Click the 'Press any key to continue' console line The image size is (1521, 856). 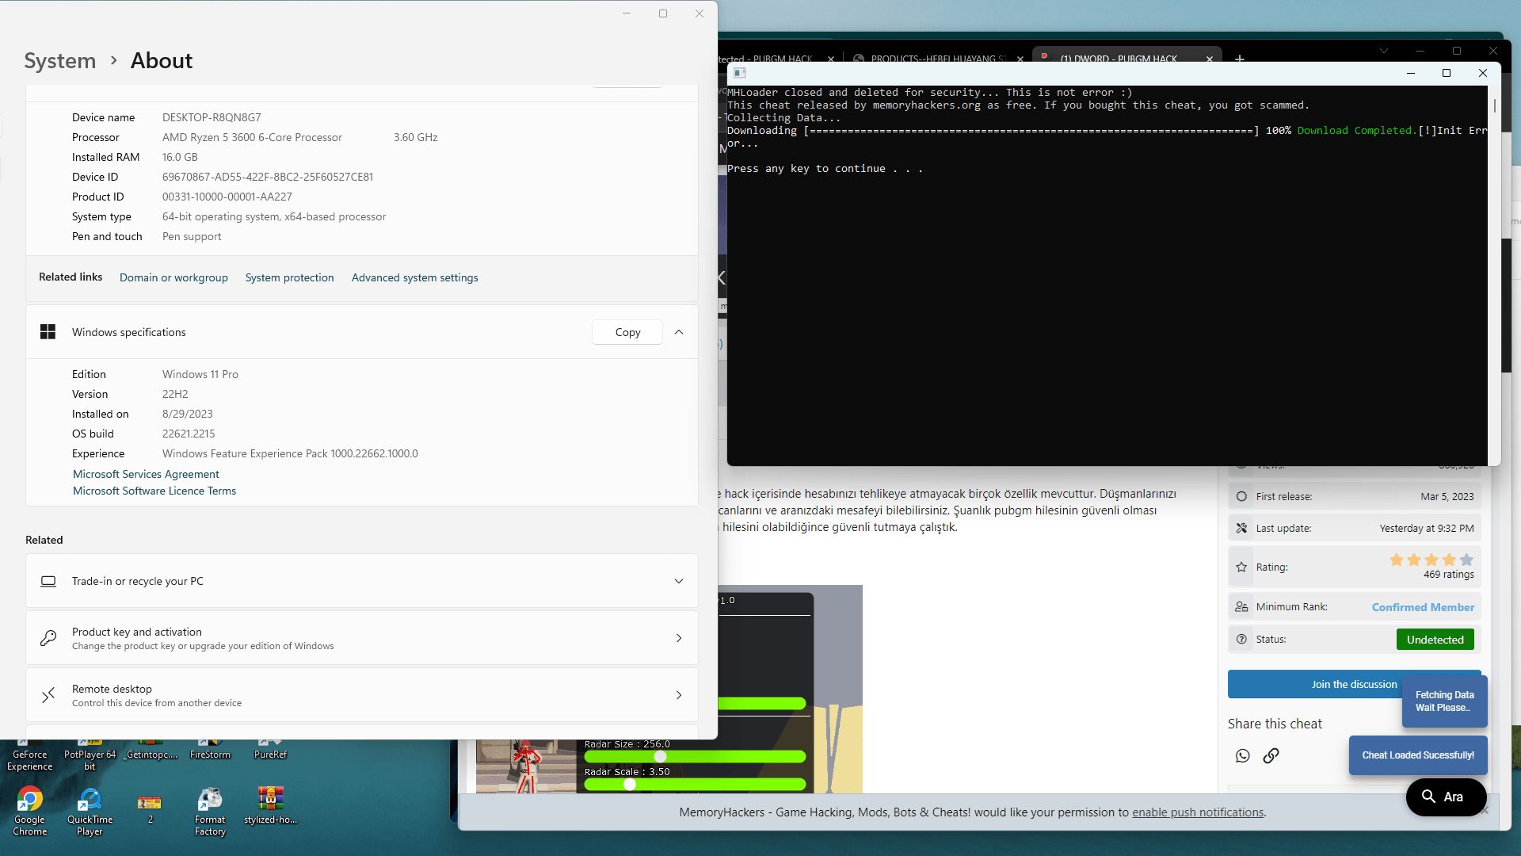[825, 169]
